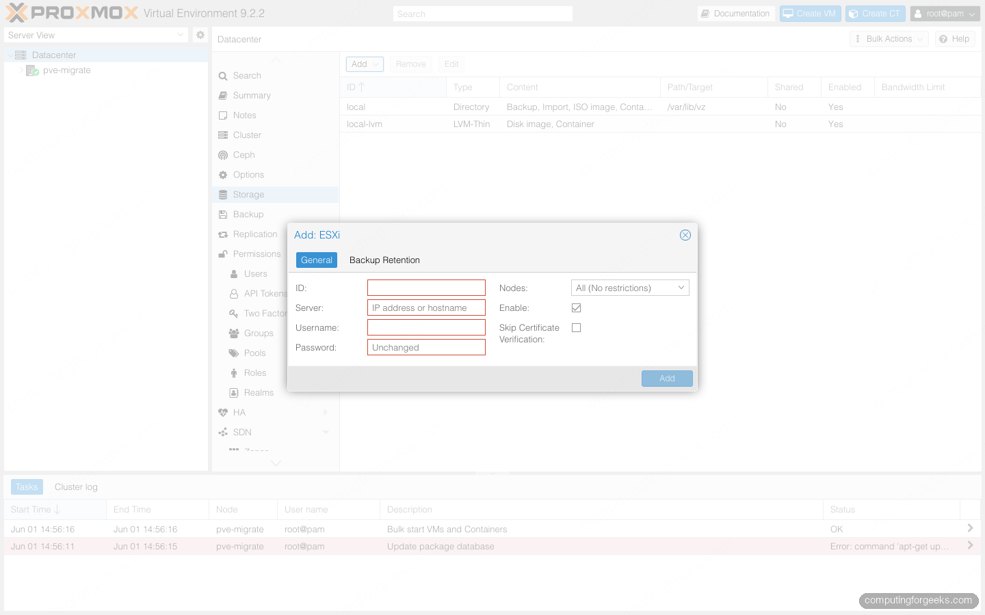Click the Proxmox logo
The image size is (985, 615).
tap(72, 13)
